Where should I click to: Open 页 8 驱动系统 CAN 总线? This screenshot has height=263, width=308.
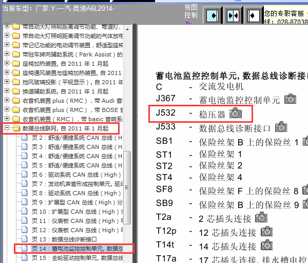[x=76, y=193]
